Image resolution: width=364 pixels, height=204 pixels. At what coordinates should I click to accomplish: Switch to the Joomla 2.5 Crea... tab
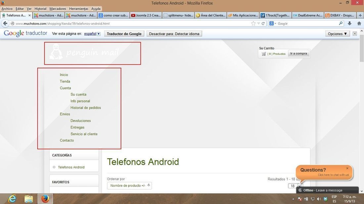pos(146,15)
